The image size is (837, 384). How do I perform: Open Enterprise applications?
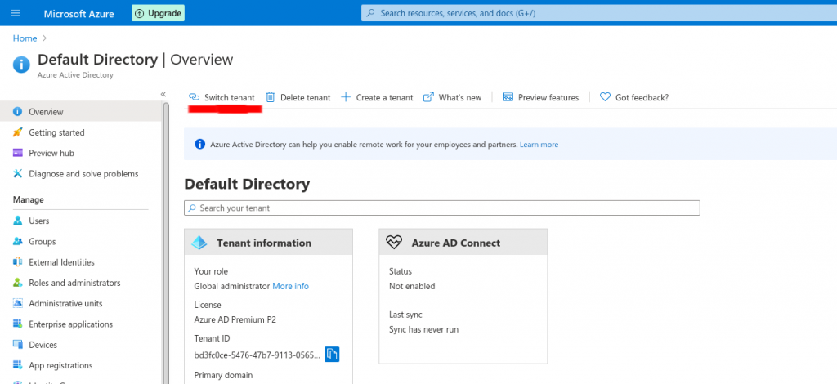(x=71, y=324)
